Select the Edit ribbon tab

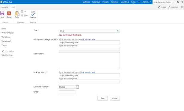13,7
